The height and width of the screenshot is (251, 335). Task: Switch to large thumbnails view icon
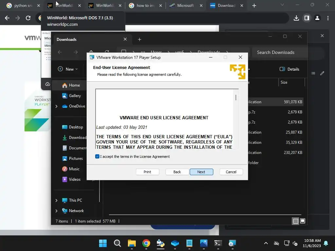(x=303, y=221)
